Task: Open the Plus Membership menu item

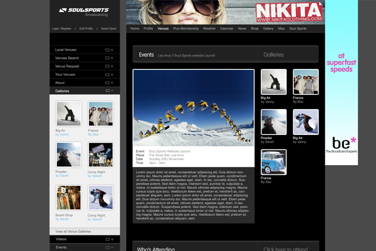Action: (x=186, y=29)
